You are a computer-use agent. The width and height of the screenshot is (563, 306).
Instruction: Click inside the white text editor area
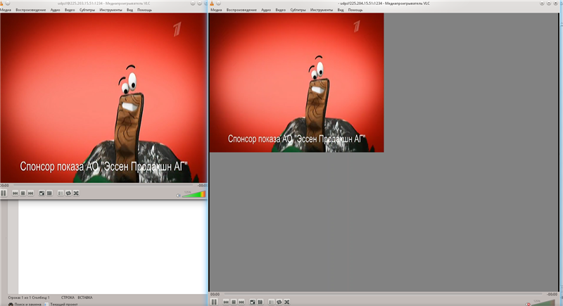point(113,247)
